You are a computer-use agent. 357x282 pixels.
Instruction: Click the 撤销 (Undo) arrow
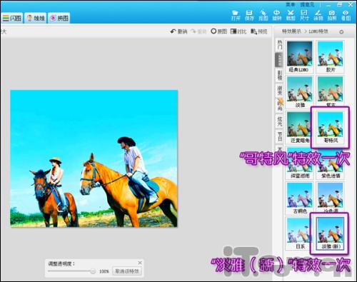click(178, 31)
